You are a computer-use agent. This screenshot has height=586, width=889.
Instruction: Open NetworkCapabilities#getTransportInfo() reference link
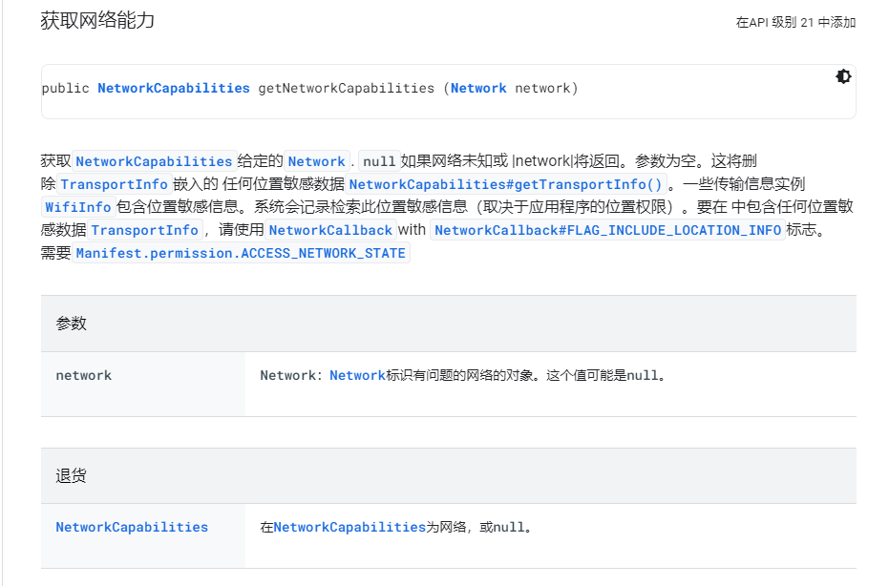tap(506, 184)
